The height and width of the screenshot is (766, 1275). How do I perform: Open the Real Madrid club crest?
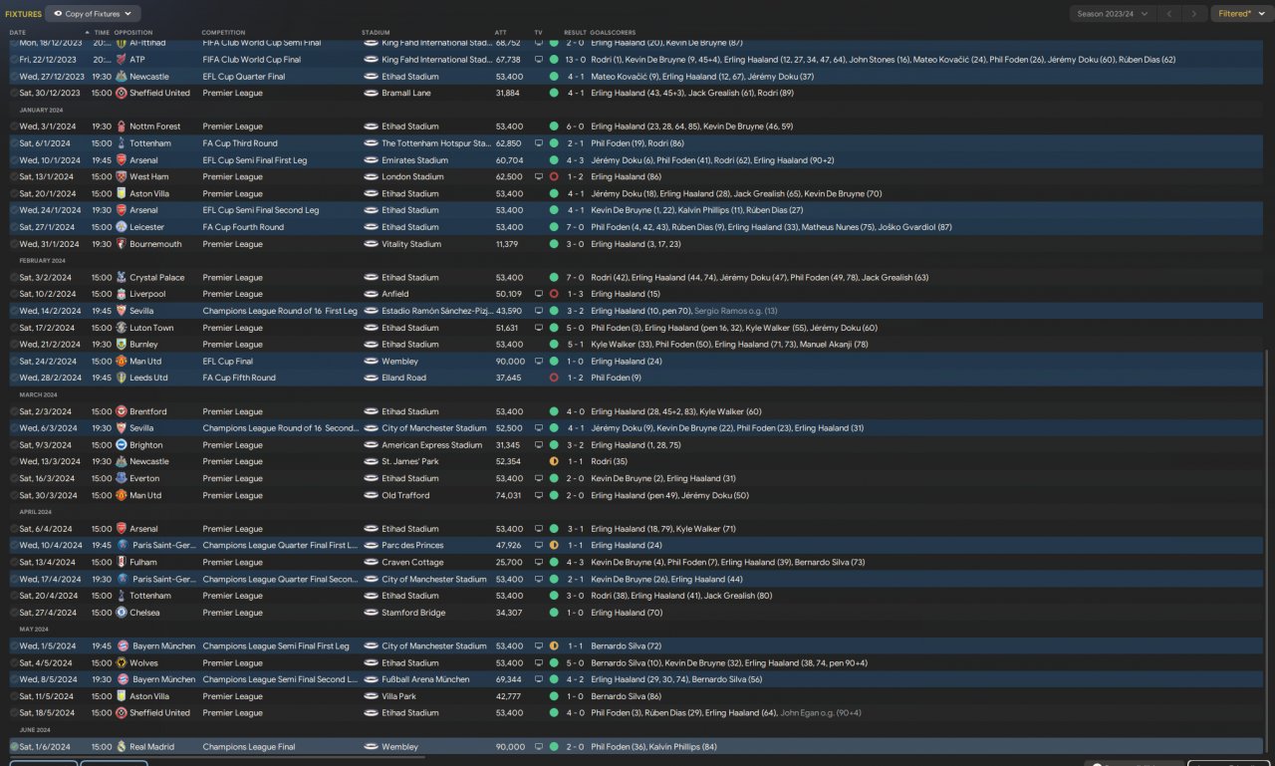[x=121, y=747]
